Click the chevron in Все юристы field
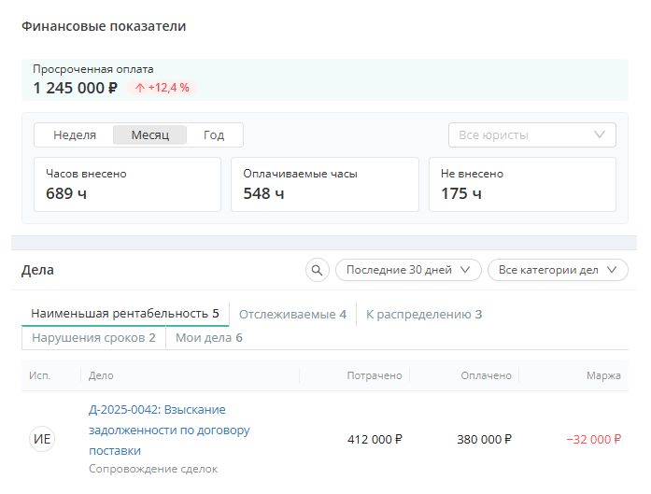Screen dimensions: 651x494 pos(599,134)
